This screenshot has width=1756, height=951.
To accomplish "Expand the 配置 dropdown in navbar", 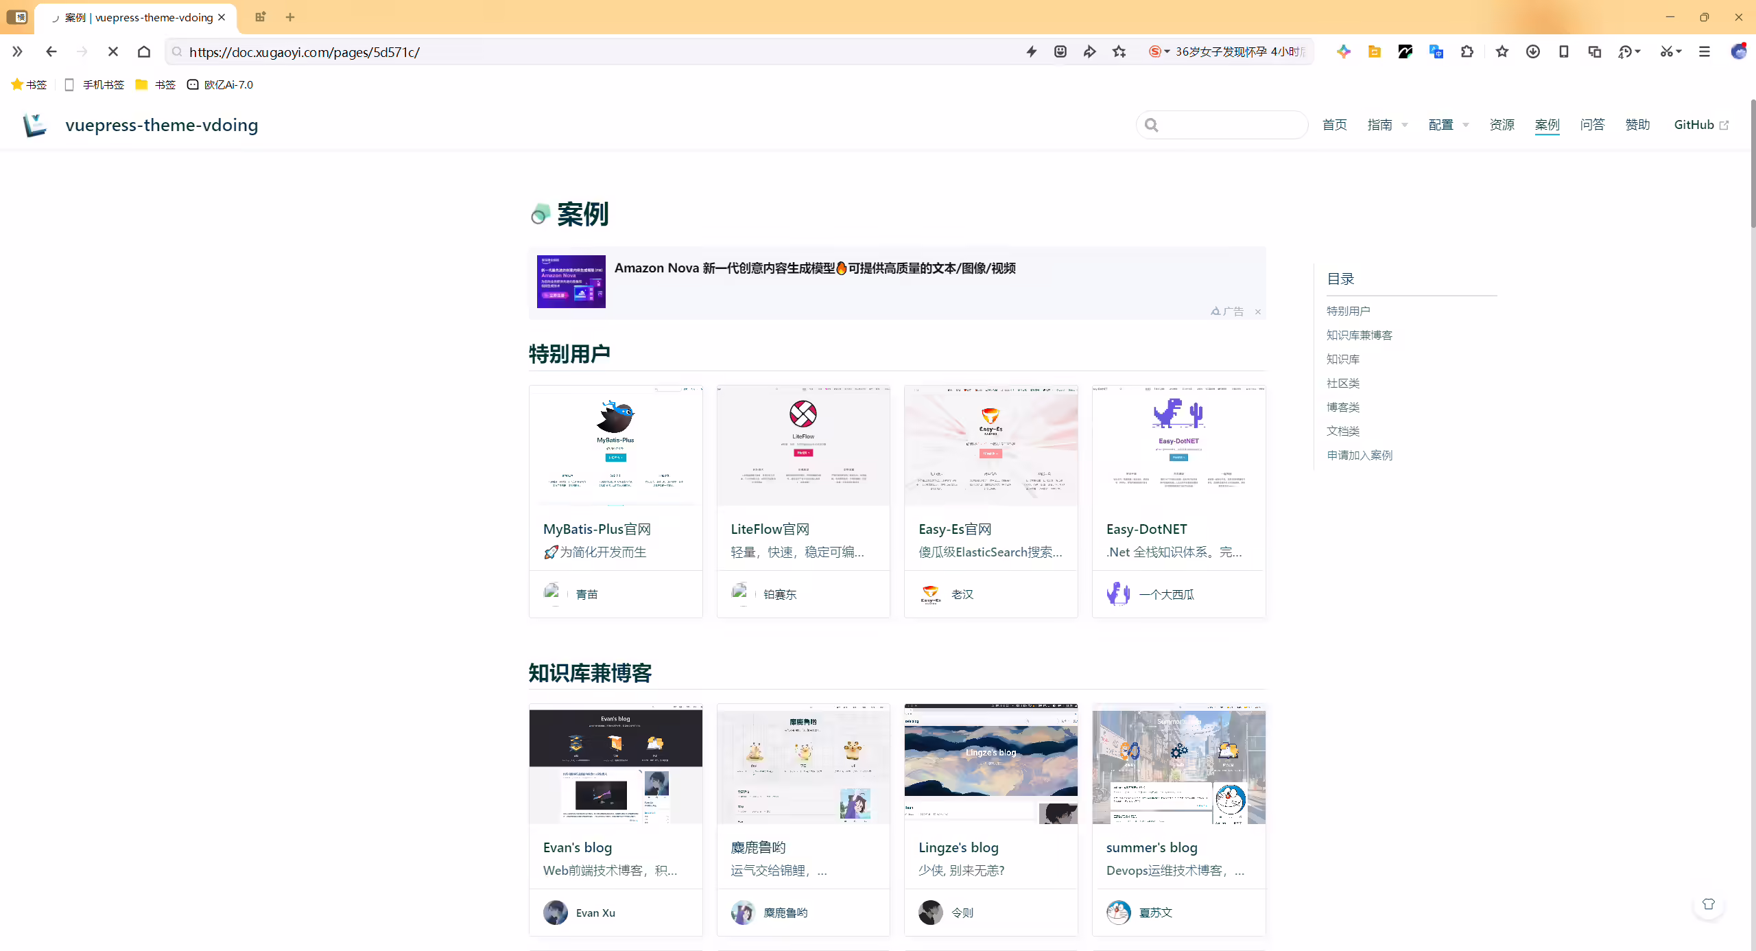I will [x=1449, y=125].
